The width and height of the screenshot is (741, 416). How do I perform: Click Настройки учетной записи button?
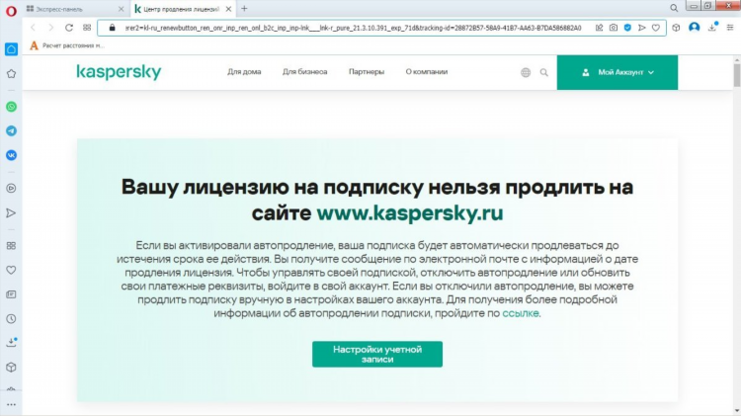pyautogui.click(x=377, y=354)
